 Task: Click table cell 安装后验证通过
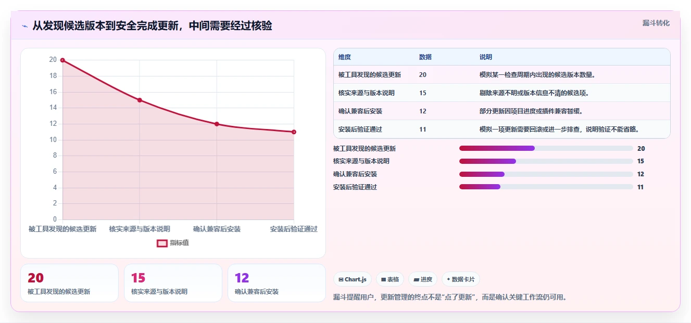pyautogui.click(x=360, y=130)
